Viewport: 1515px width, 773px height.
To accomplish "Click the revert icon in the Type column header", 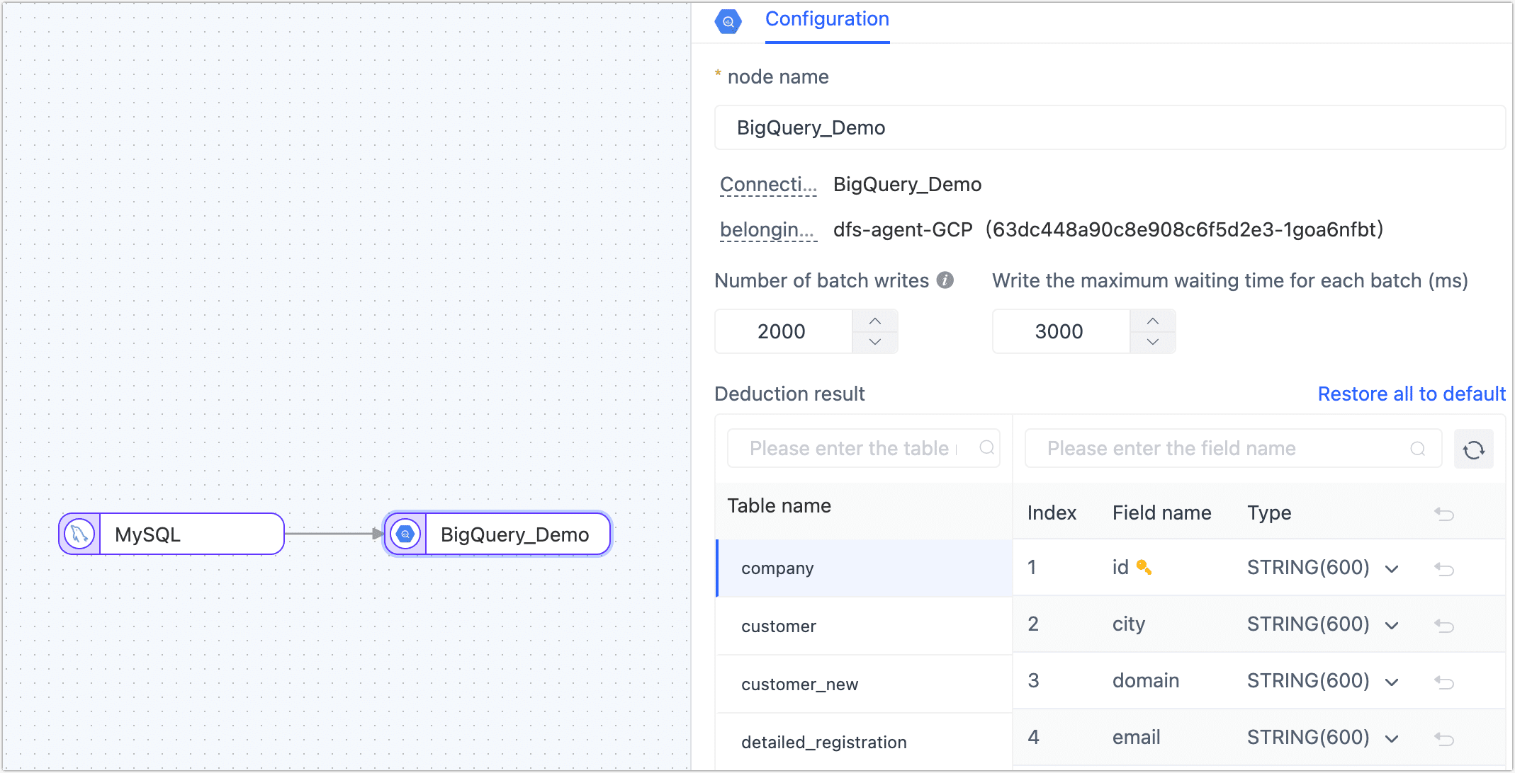I will pos(1445,514).
